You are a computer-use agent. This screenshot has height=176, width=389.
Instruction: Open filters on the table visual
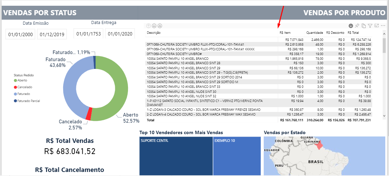[x=370, y=26]
